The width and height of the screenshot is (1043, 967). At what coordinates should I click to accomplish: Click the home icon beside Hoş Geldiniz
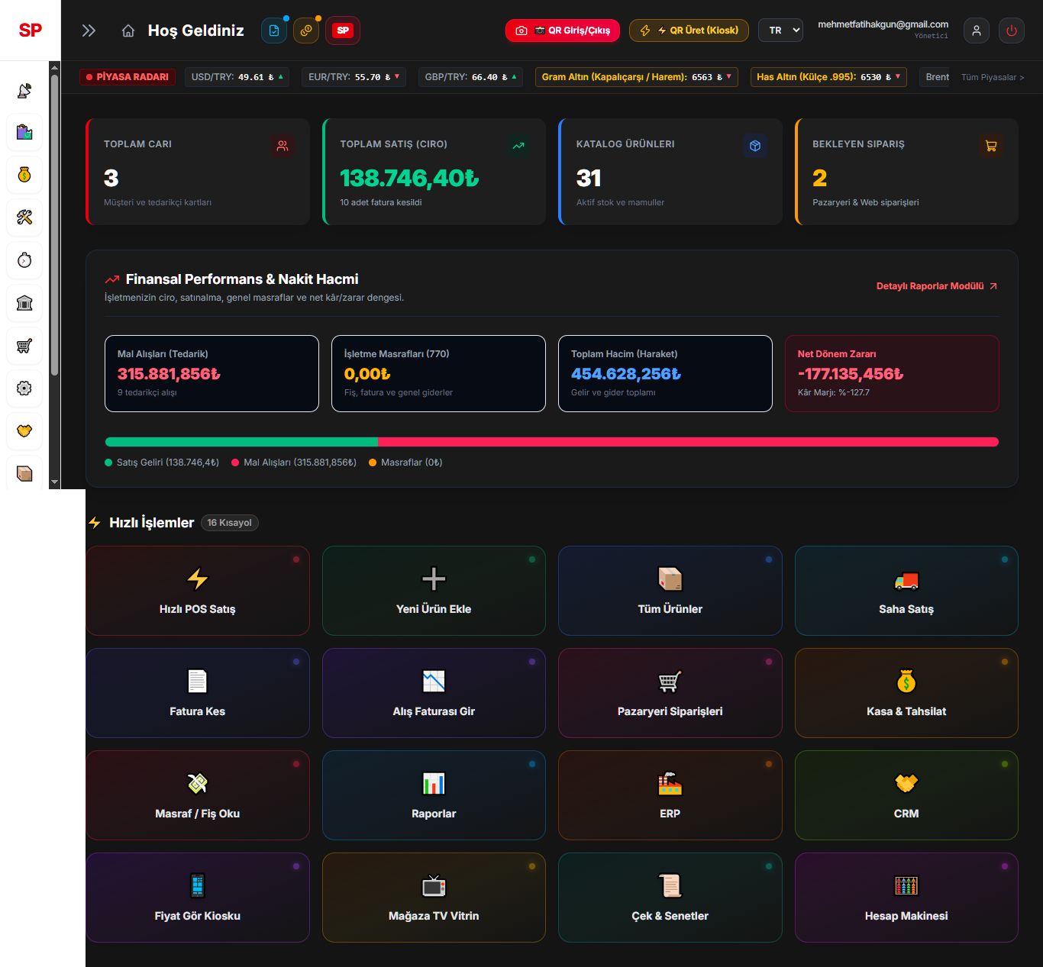tap(128, 31)
